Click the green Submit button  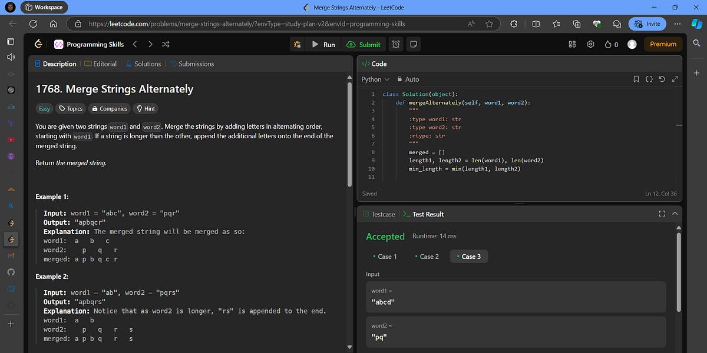[x=364, y=44]
